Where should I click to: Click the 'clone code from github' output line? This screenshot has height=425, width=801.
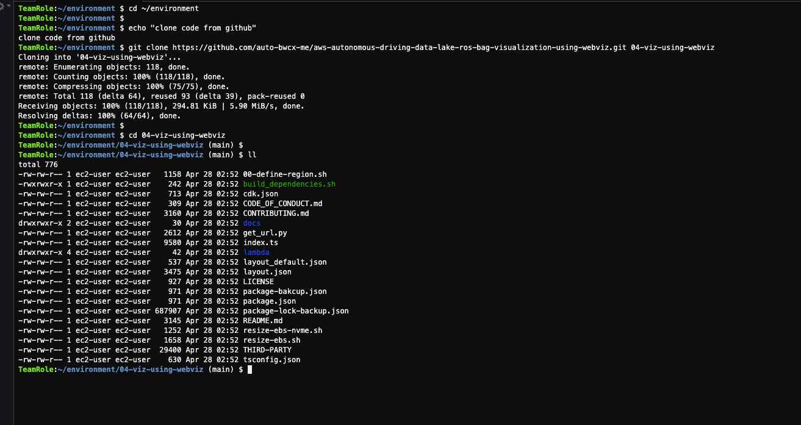pyautogui.click(x=66, y=38)
